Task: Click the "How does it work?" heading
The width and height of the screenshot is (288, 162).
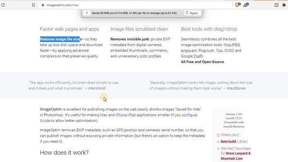Action: coord(64,153)
